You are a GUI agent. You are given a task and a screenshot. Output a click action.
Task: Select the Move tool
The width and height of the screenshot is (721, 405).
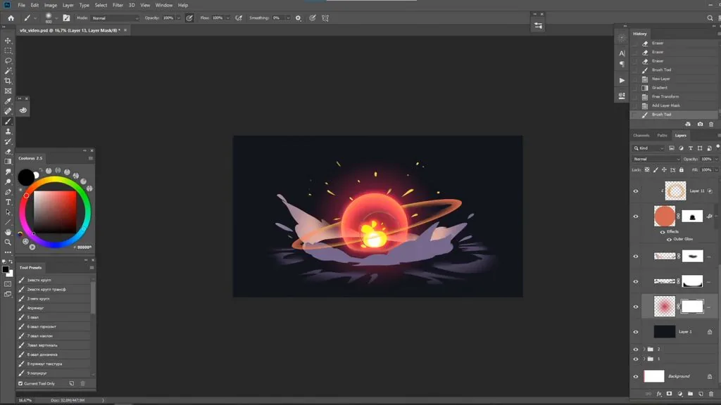pos(8,40)
